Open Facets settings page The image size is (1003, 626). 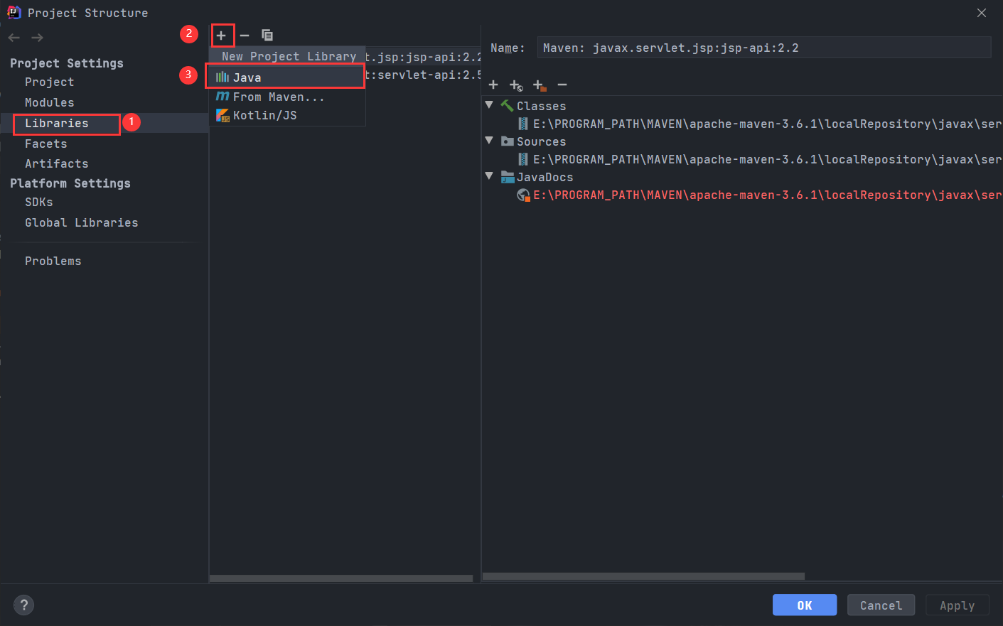pos(45,144)
